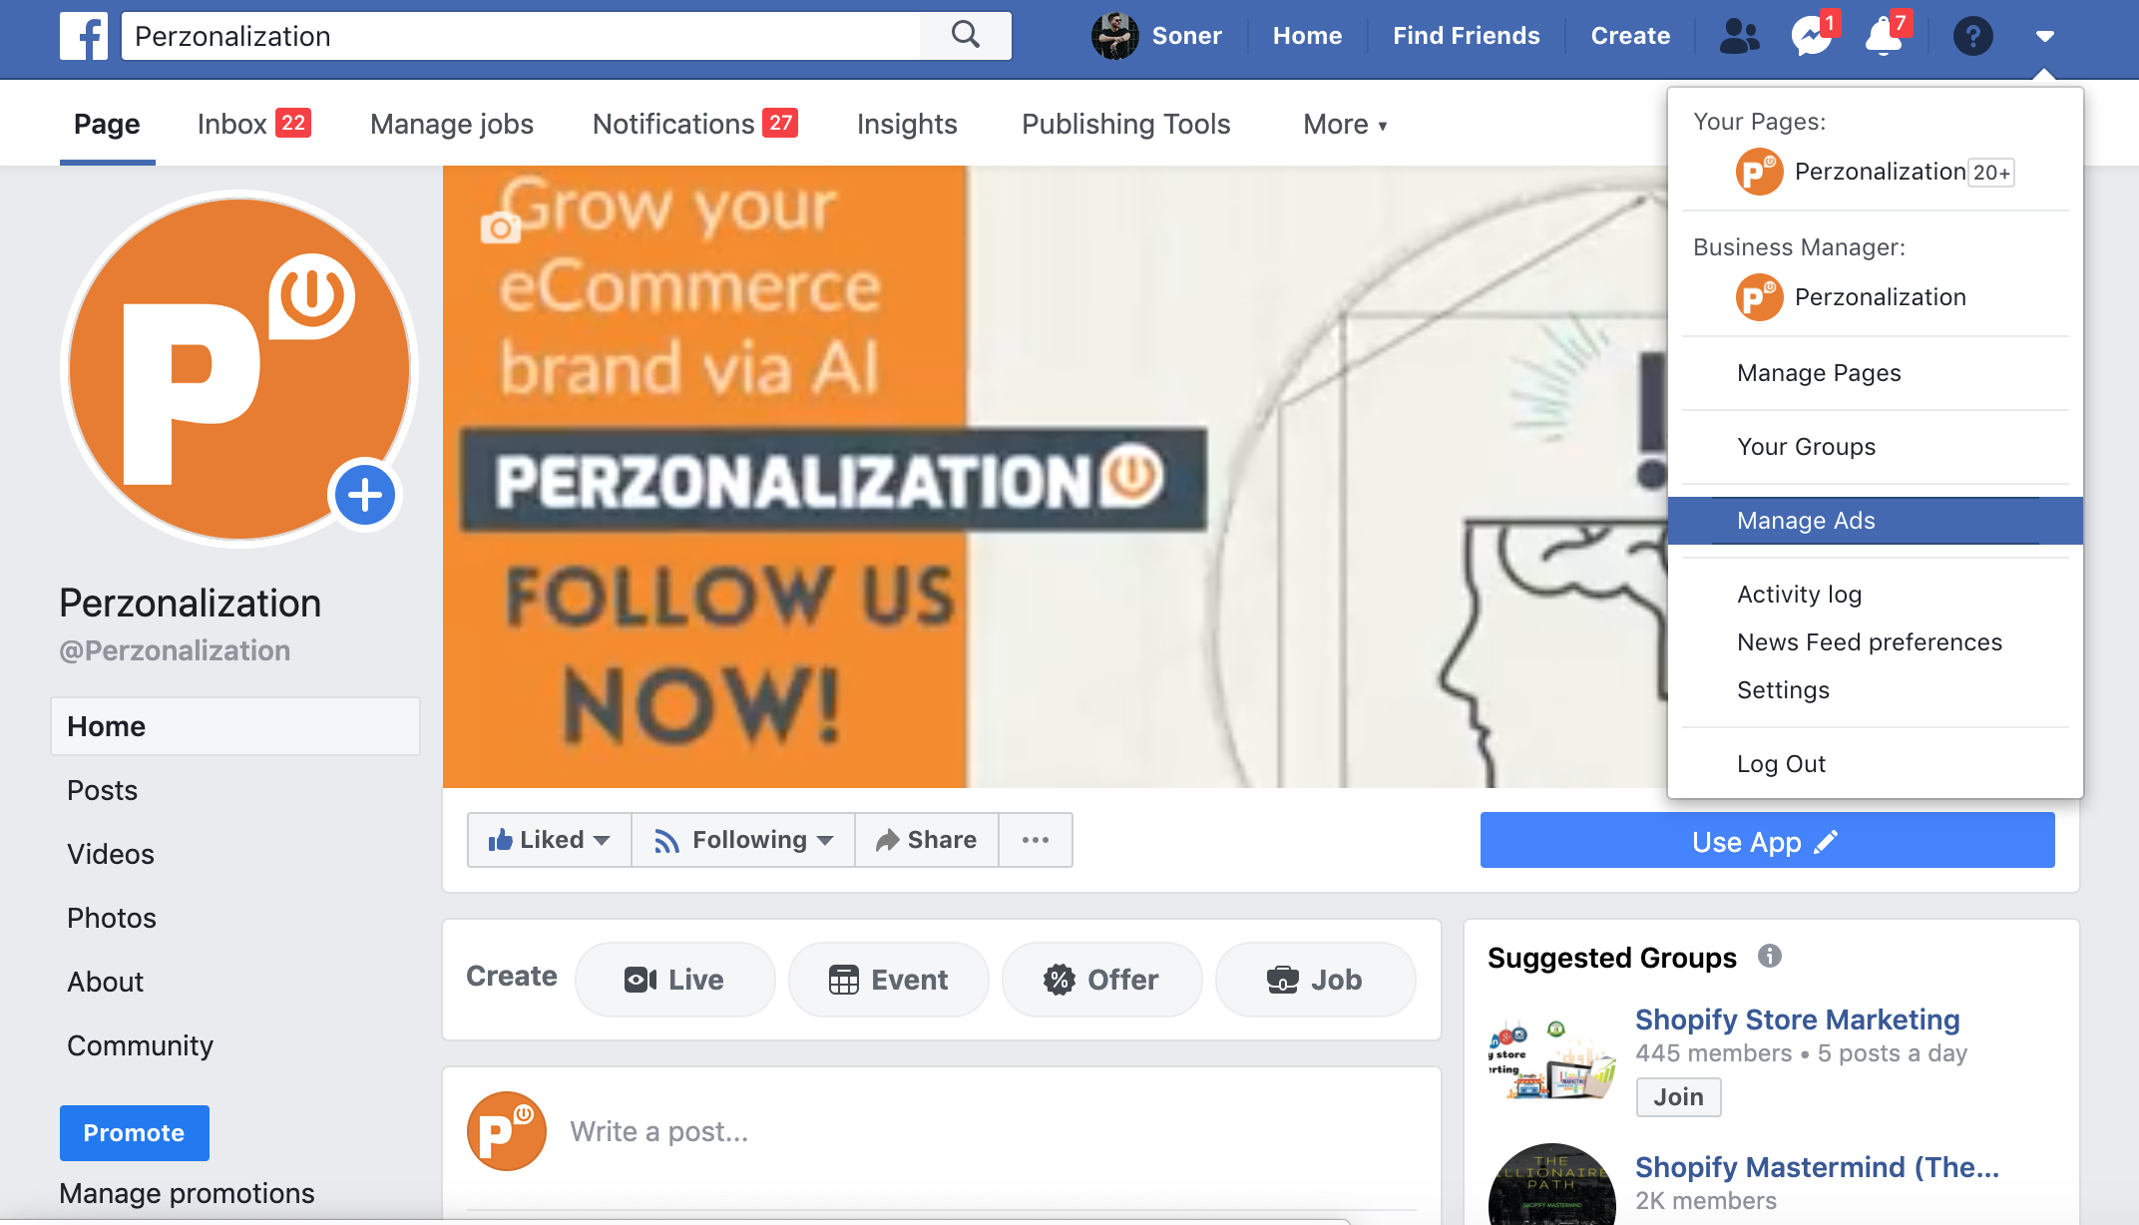Click Suggested Groups info icon

1770,956
